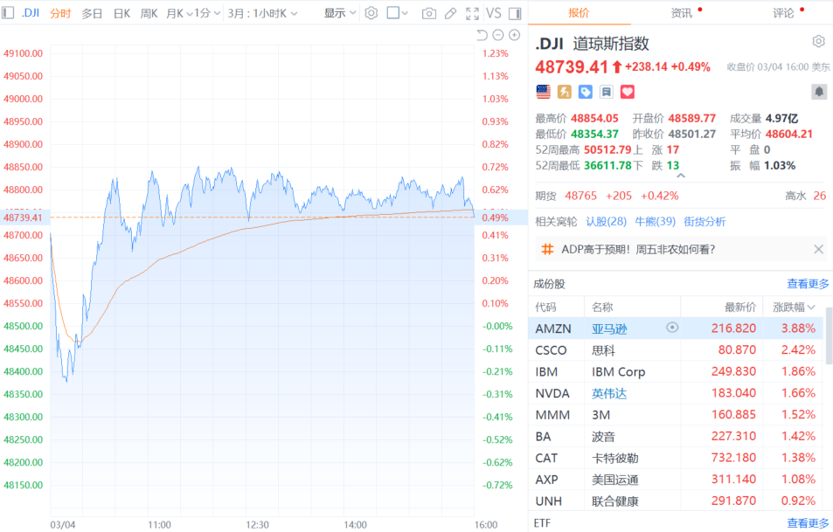Viewport: 833px width, 532px height.
Task: Select the drawing pencil tool
Action: (x=450, y=13)
